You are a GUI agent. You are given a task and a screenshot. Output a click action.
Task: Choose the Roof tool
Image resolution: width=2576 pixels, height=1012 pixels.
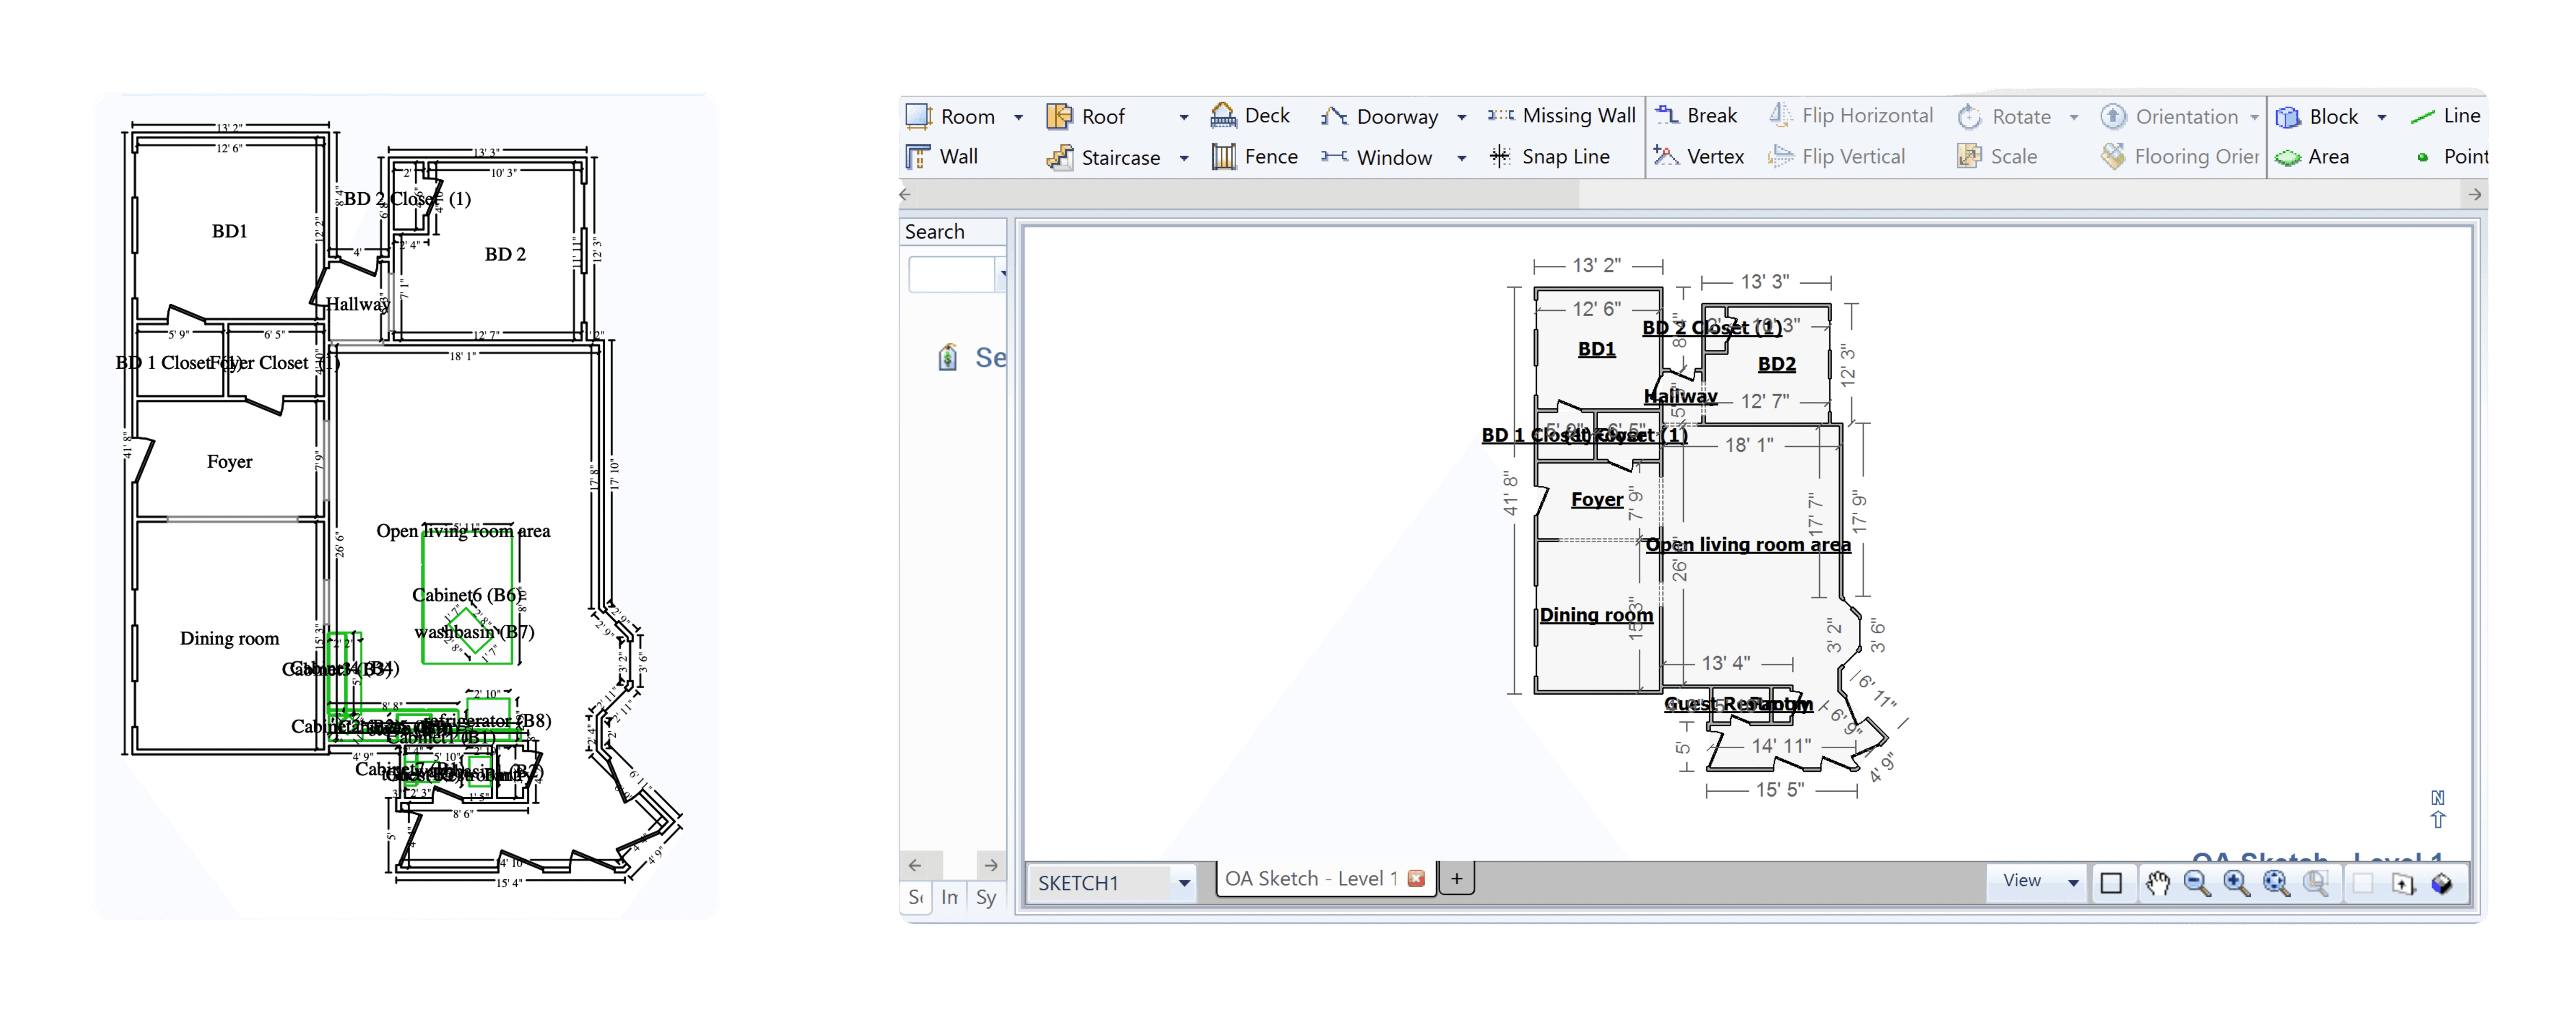[1086, 117]
